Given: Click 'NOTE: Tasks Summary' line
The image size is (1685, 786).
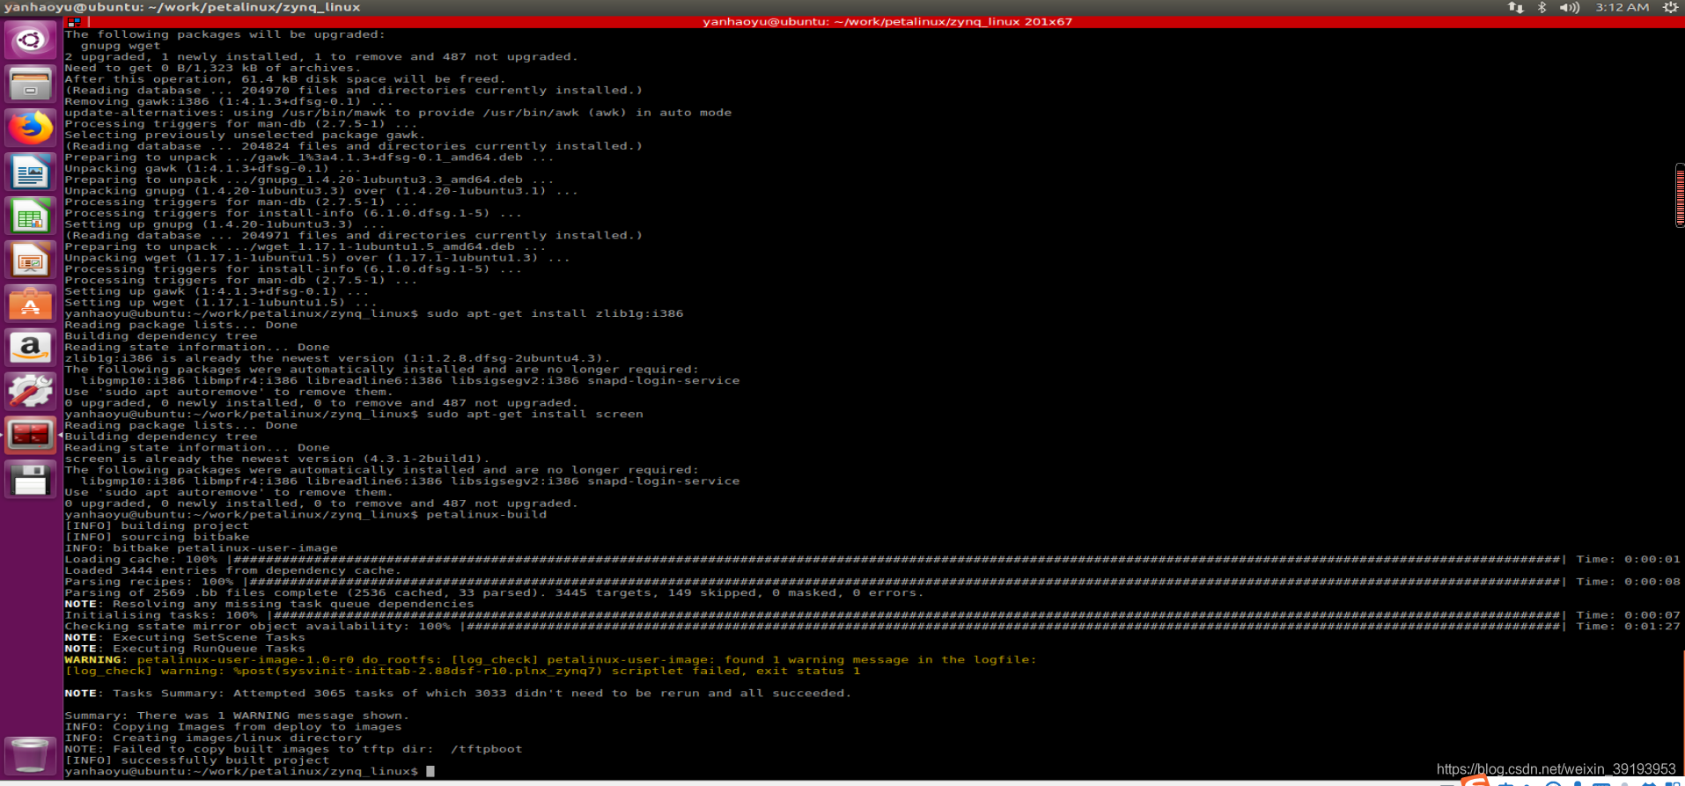Looking at the screenshot, I should tap(458, 693).
